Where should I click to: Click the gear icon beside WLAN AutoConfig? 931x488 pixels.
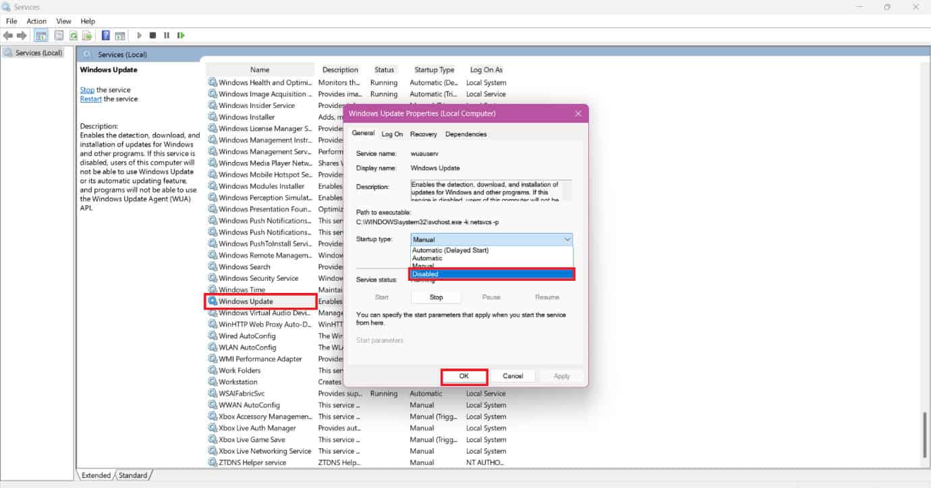pos(213,347)
